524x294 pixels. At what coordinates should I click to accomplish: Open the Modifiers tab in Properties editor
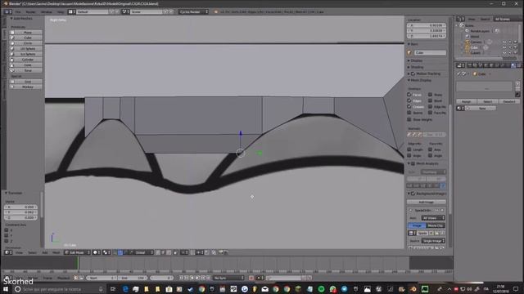click(502, 65)
